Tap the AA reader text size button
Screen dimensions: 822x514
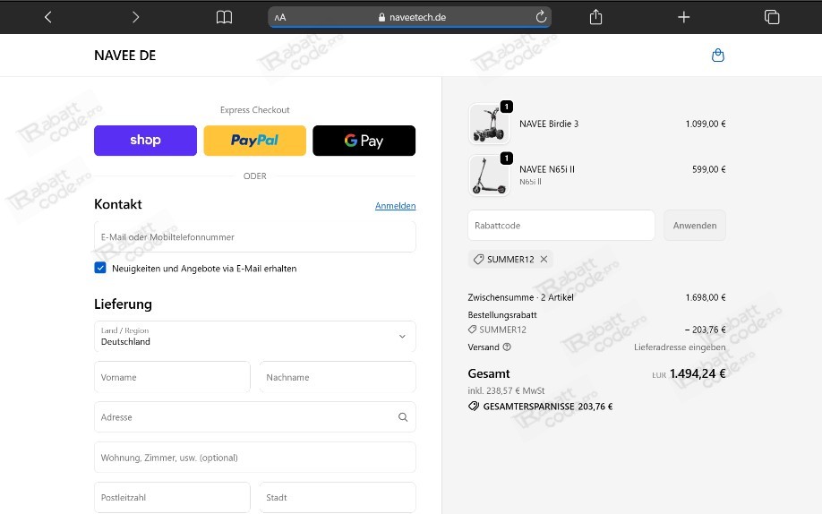point(280,17)
